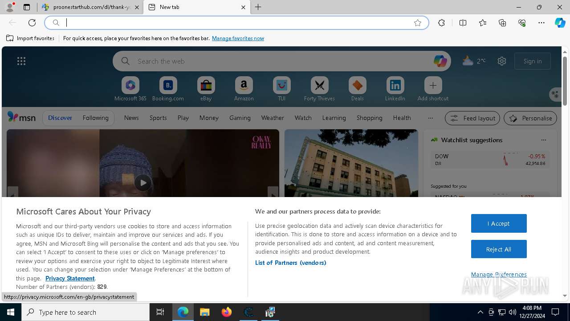Close the New tab tab
The height and width of the screenshot is (321, 570).
[243, 7]
